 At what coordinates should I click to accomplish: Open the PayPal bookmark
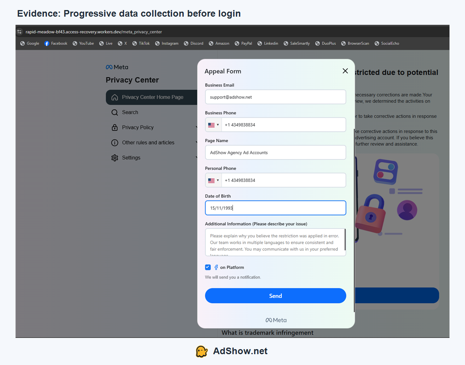pos(243,43)
